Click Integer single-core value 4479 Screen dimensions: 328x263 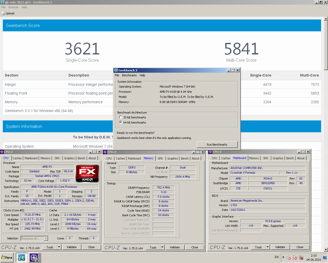(267, 84)
